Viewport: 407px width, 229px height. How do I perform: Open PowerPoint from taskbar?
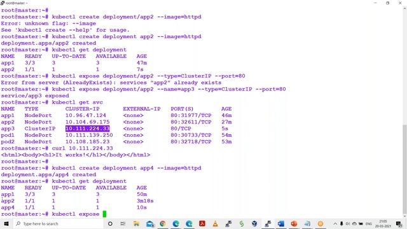pos(294,223)
